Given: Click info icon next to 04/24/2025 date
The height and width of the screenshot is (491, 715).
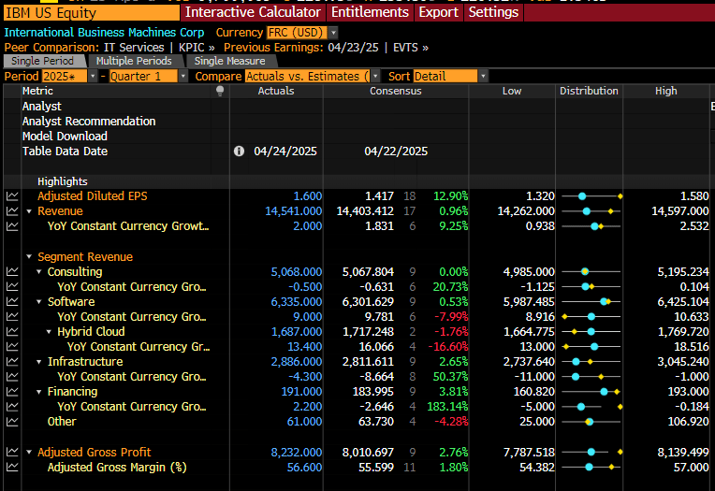Looking at the screenshot, I should 239,152.
